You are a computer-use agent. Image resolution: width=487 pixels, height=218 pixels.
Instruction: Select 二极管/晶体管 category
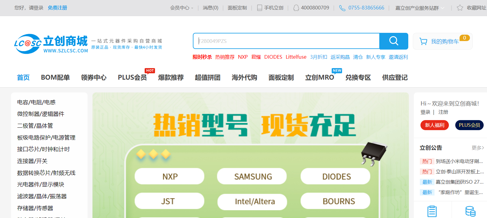click(35, 126)
